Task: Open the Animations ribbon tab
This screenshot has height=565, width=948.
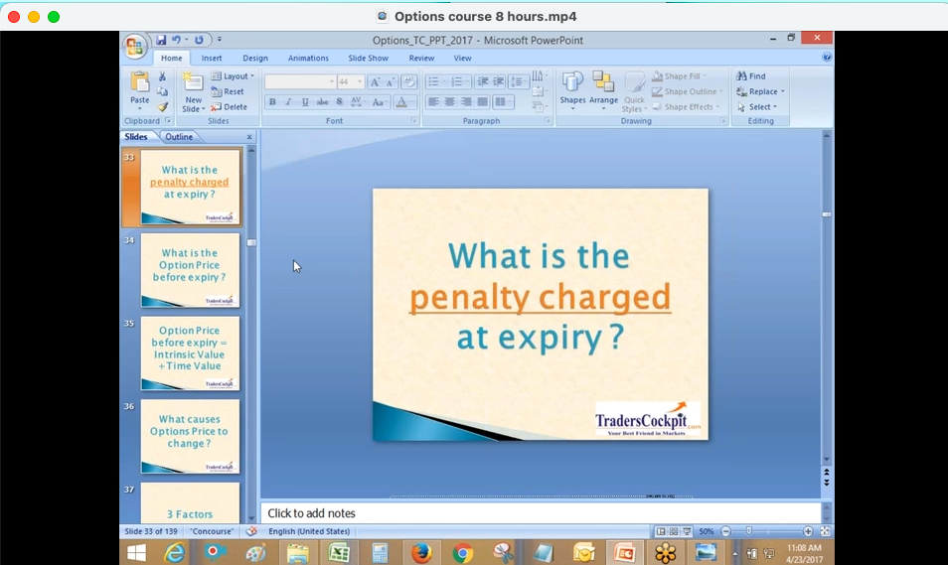Action: (308, 59)
